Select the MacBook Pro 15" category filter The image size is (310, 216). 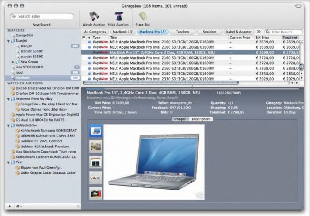(x=153, y=32)
